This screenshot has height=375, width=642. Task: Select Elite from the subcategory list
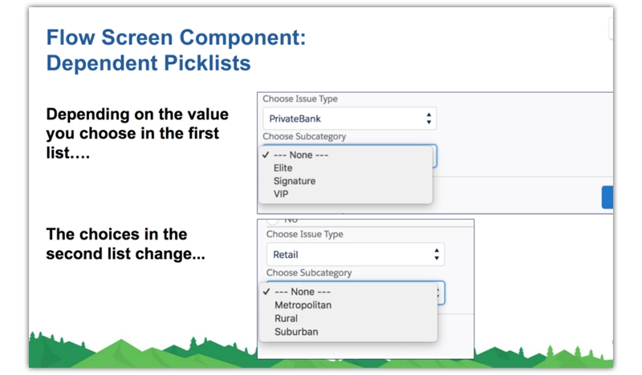tap(282, 168)
